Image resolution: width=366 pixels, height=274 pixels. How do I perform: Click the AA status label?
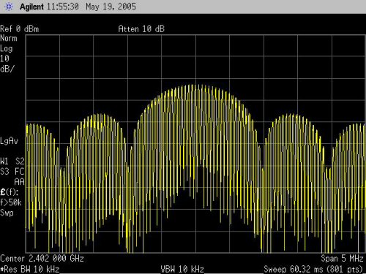(20, 181)
